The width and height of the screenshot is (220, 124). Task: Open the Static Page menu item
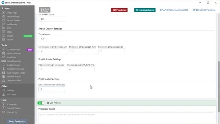[12, 13]
